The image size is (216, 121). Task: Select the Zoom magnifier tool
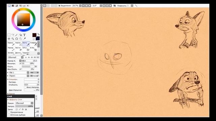coord(13,39)
